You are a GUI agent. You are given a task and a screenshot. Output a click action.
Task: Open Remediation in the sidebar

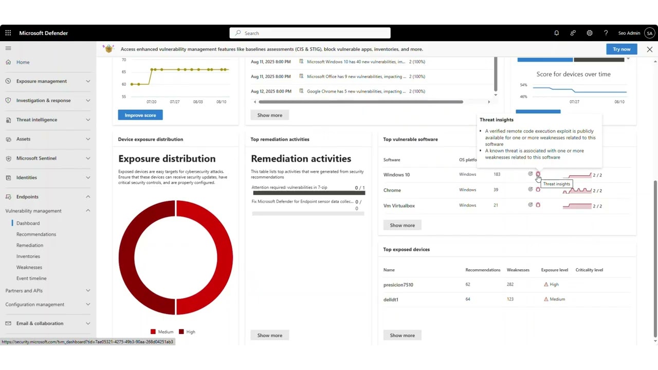click(30, 245)
